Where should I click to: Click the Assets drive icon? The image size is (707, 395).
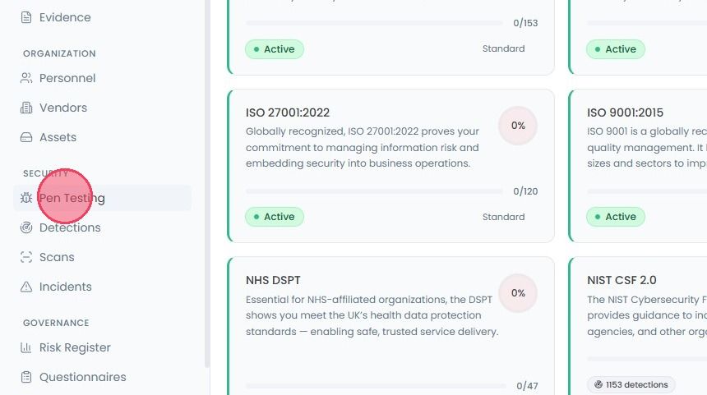26,137
